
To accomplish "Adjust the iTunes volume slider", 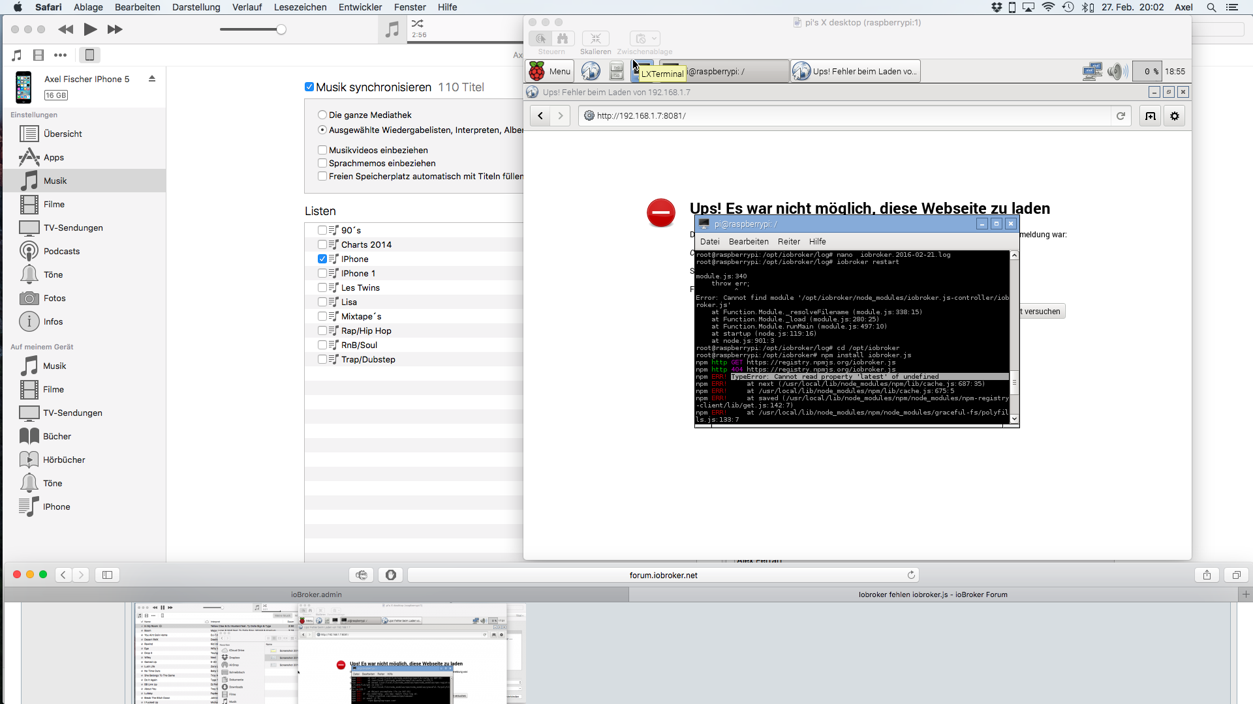I will (x=281, y=29).
